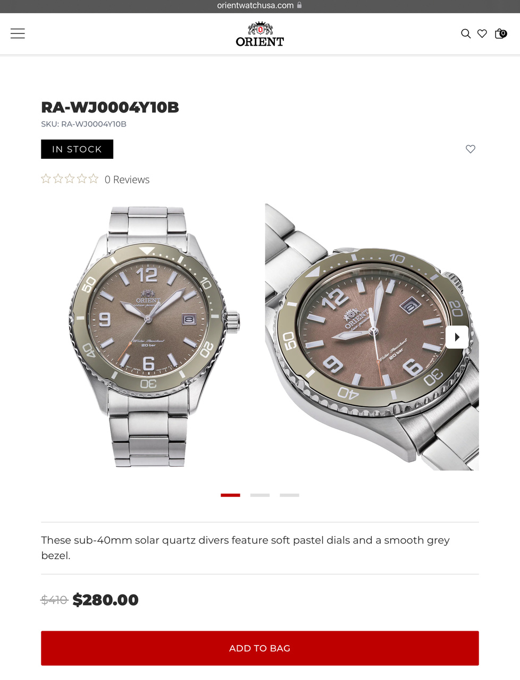This screenshot has width=520, height=680.
Task: Tap the orientwatchusa.com address bar
Action: pos(260,5)
